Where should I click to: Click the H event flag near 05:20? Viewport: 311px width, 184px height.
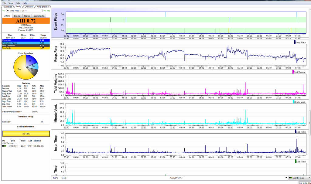229,20
